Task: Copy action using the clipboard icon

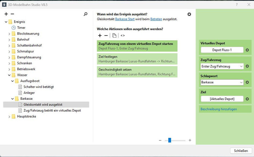Action: tap(114, 35)
